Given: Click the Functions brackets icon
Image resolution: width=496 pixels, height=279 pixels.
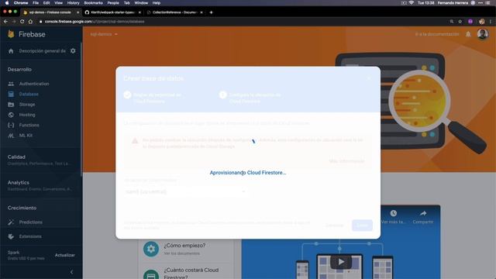Looking at the screenshot, I should [x=11, y=126].
